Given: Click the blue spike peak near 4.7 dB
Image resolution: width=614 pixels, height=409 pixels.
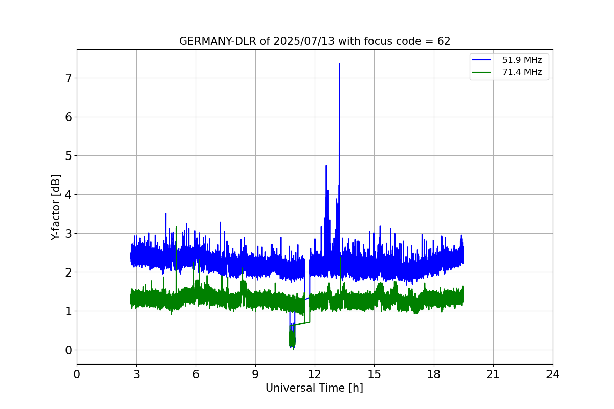Looking at the screenshot, I should pos(326,166).
